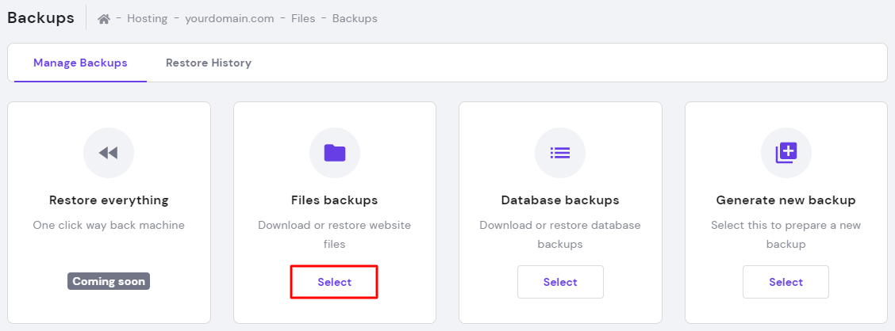Viewport: 895px width, 331px height.
Task: Click the Coming soon badge
Action: [109, 281]
